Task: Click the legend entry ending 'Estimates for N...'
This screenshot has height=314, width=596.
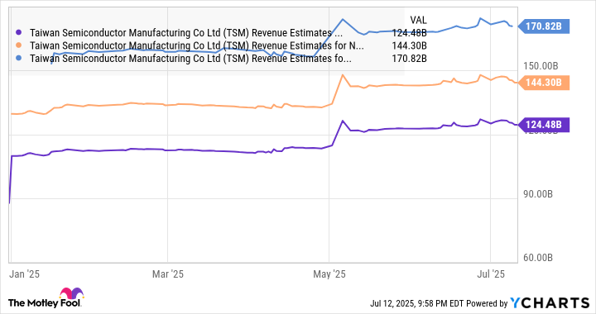Action: coord(197,46)
